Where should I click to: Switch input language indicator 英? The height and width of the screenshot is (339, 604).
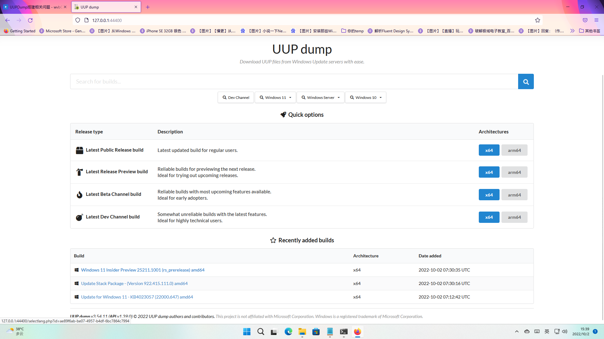pos(547,331)
